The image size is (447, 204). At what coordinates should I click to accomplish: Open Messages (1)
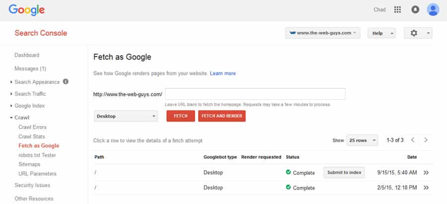[30, 68]
